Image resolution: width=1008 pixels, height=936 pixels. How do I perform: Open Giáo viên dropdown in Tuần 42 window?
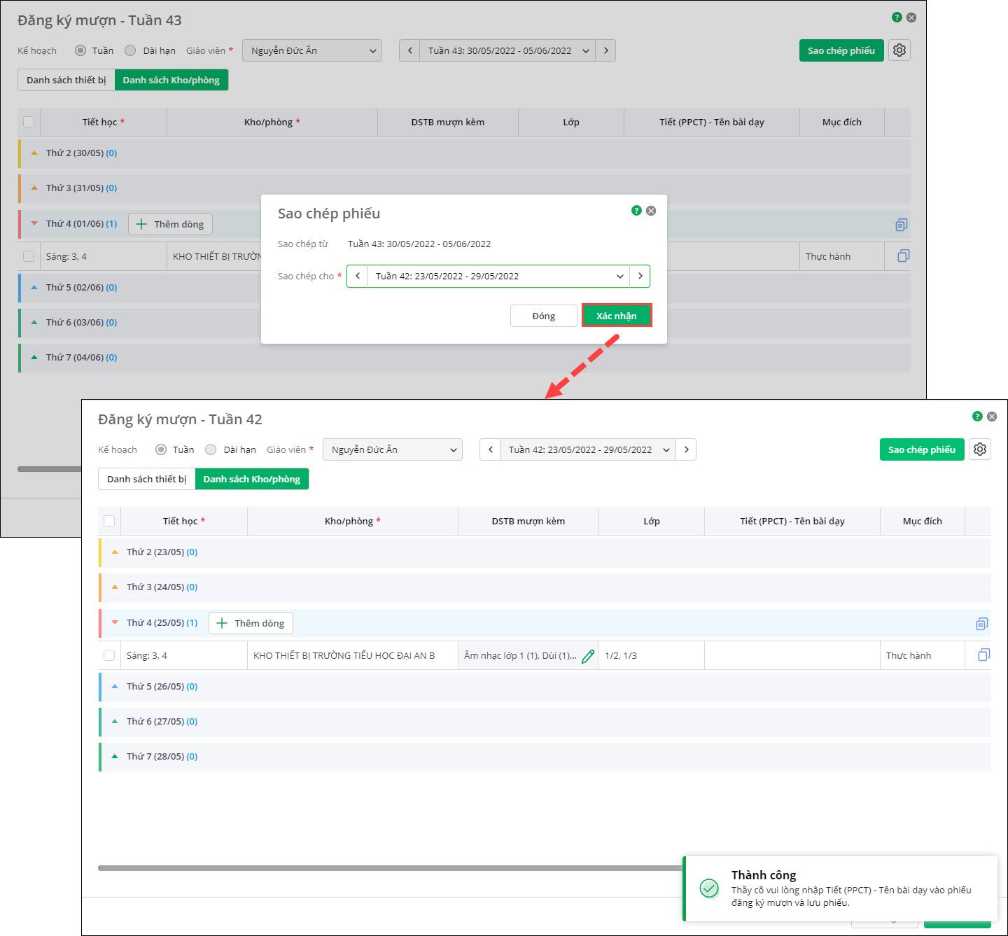click(x=393, y=449)
